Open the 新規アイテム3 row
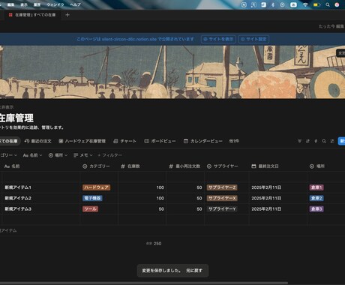 point(18,209)
